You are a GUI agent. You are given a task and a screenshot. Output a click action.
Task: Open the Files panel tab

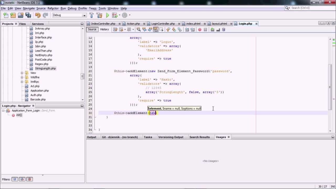point(22,24)
